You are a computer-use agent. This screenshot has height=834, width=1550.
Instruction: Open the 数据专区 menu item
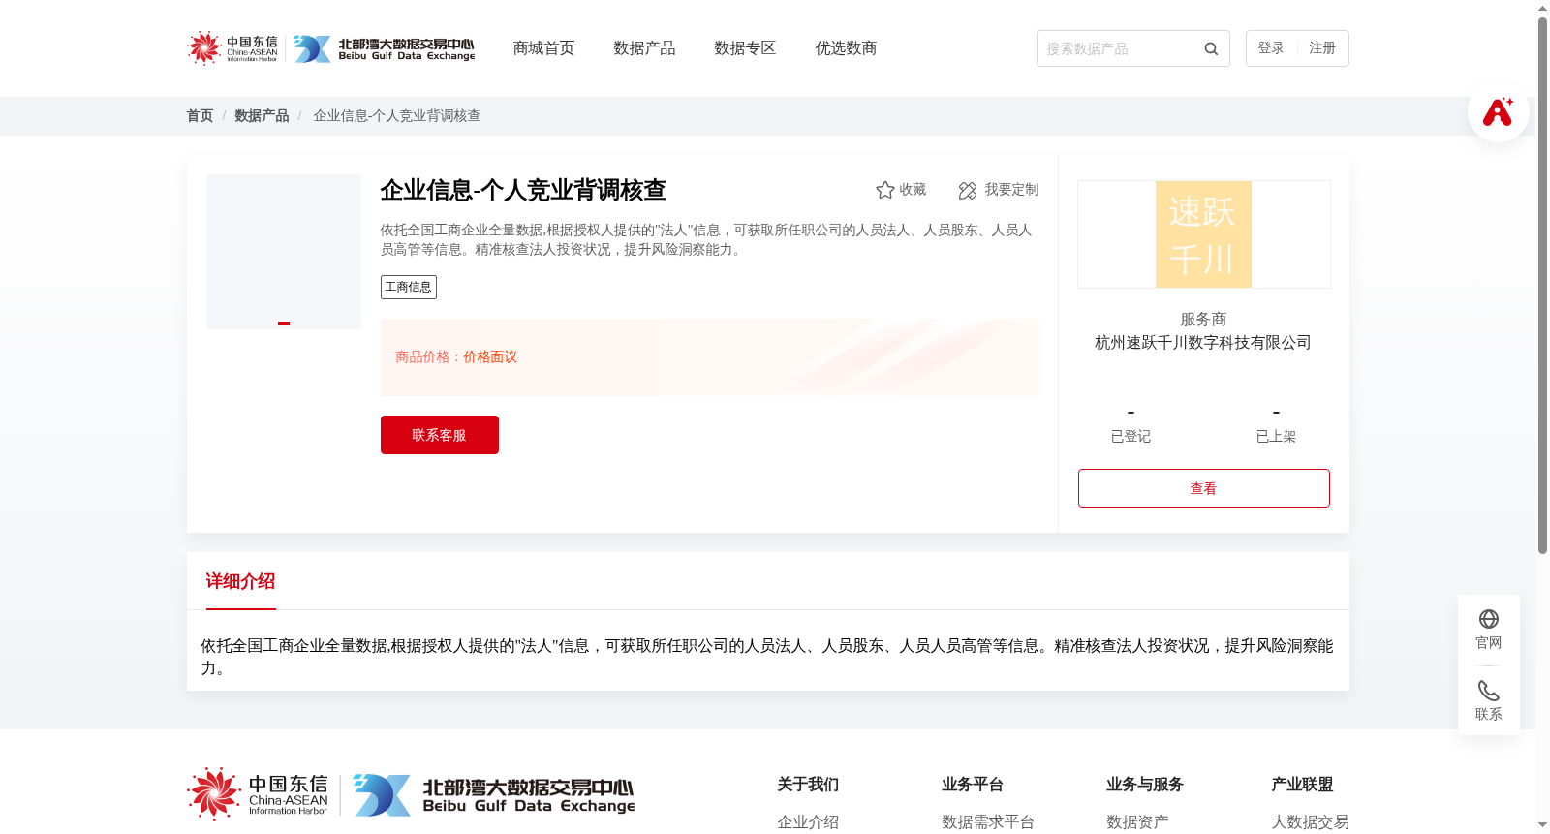[745, 48]
